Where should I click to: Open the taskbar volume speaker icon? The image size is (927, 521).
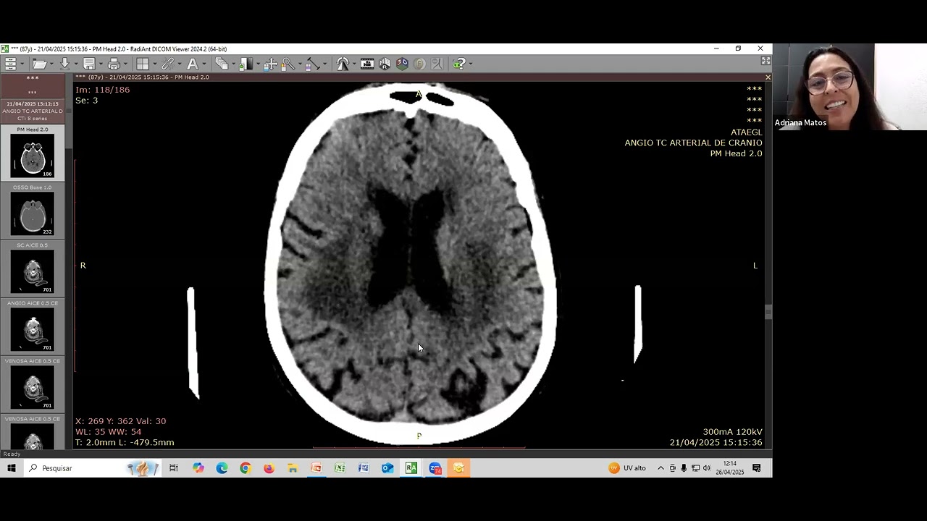pyautogui.click(x=707, y=468)
